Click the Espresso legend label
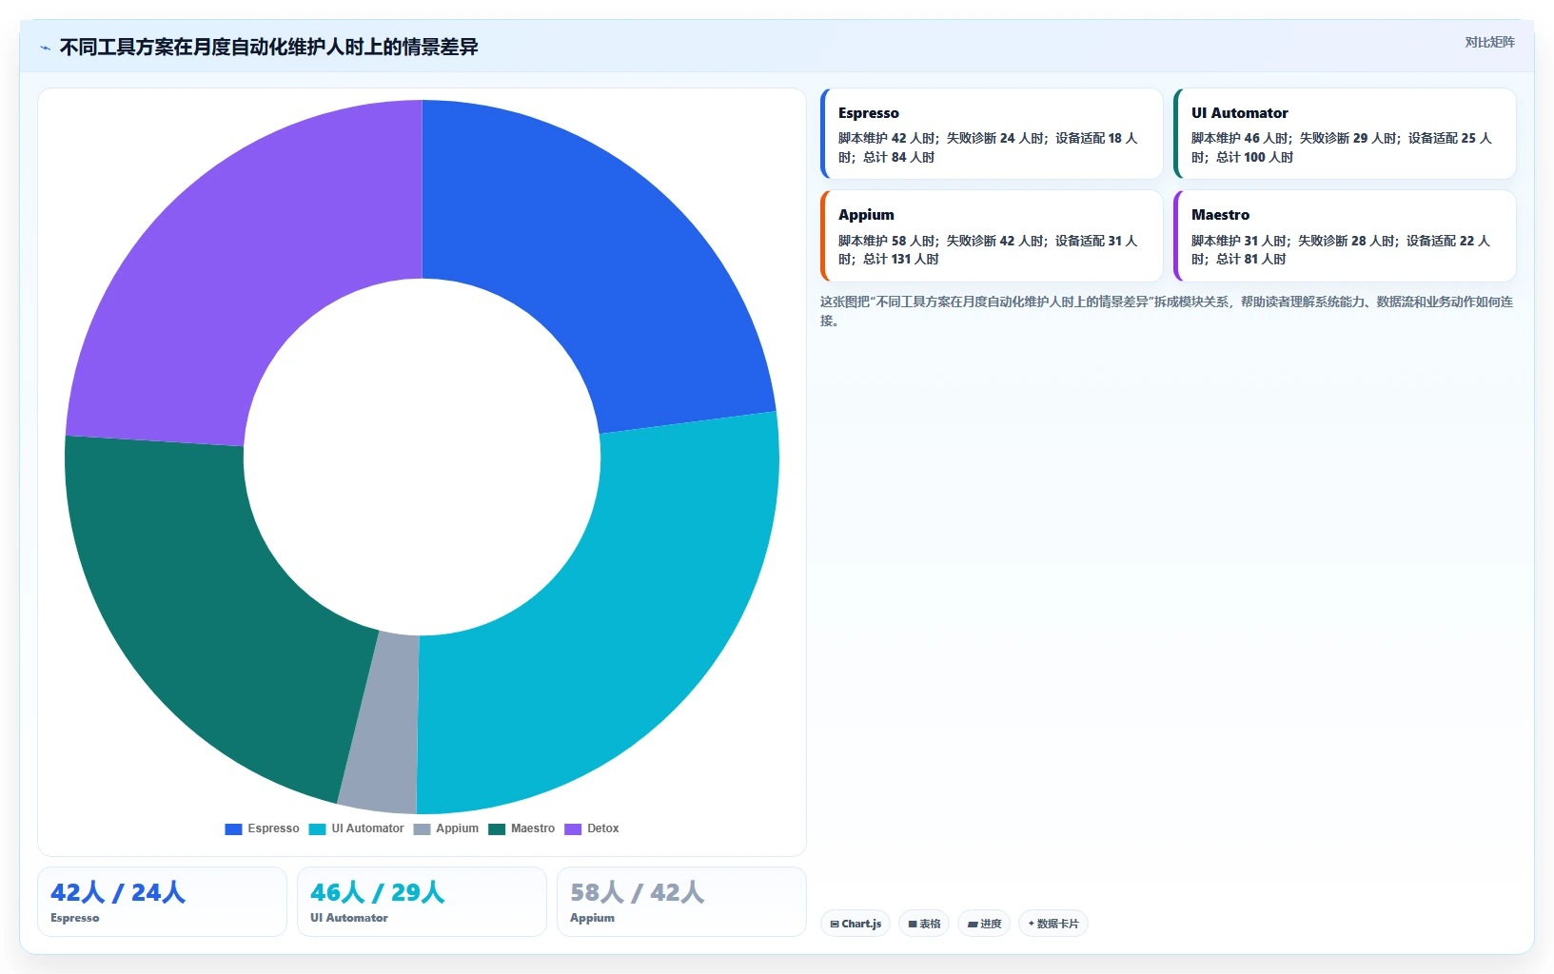The height and width of the screenshot is (974, 1554). tap(273, 828)
